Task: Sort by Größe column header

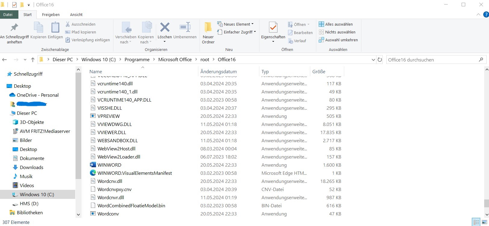Action: [319, 71]
